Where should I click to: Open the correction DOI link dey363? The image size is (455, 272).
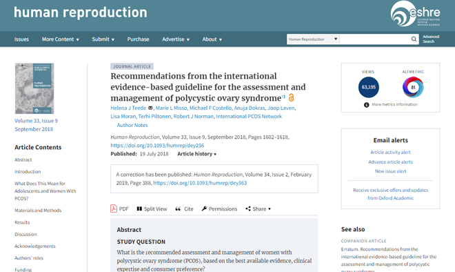[x=200, y=183]
